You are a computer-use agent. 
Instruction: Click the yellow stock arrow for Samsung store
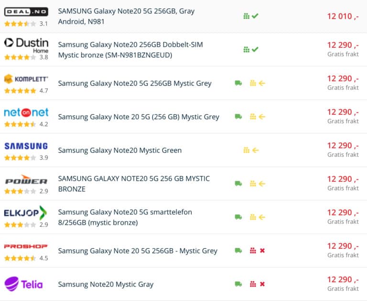pos(255,150)
